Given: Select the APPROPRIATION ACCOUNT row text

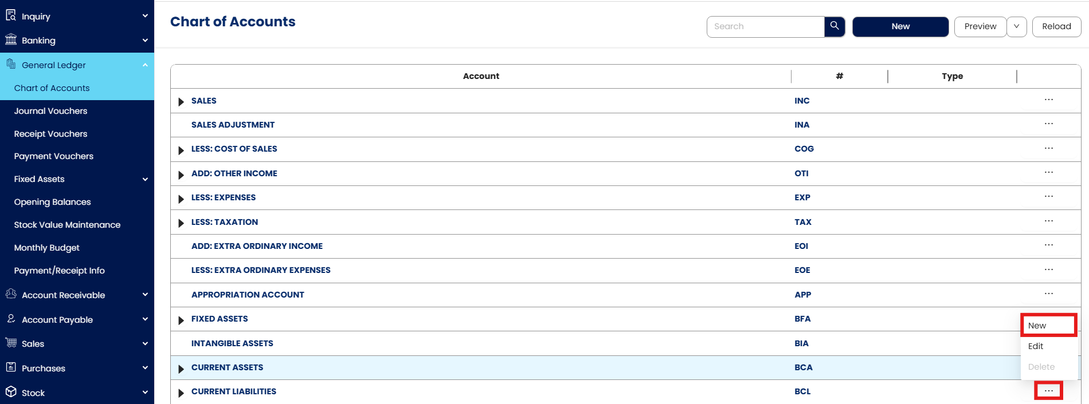Looking at the screenshot, I should (248, 295).
